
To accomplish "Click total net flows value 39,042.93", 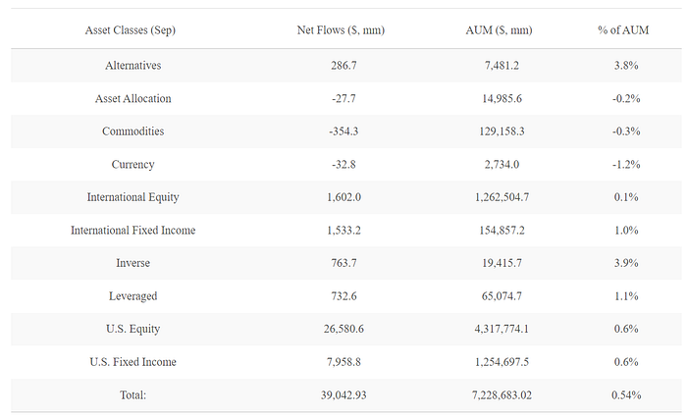I will (343, 395).
